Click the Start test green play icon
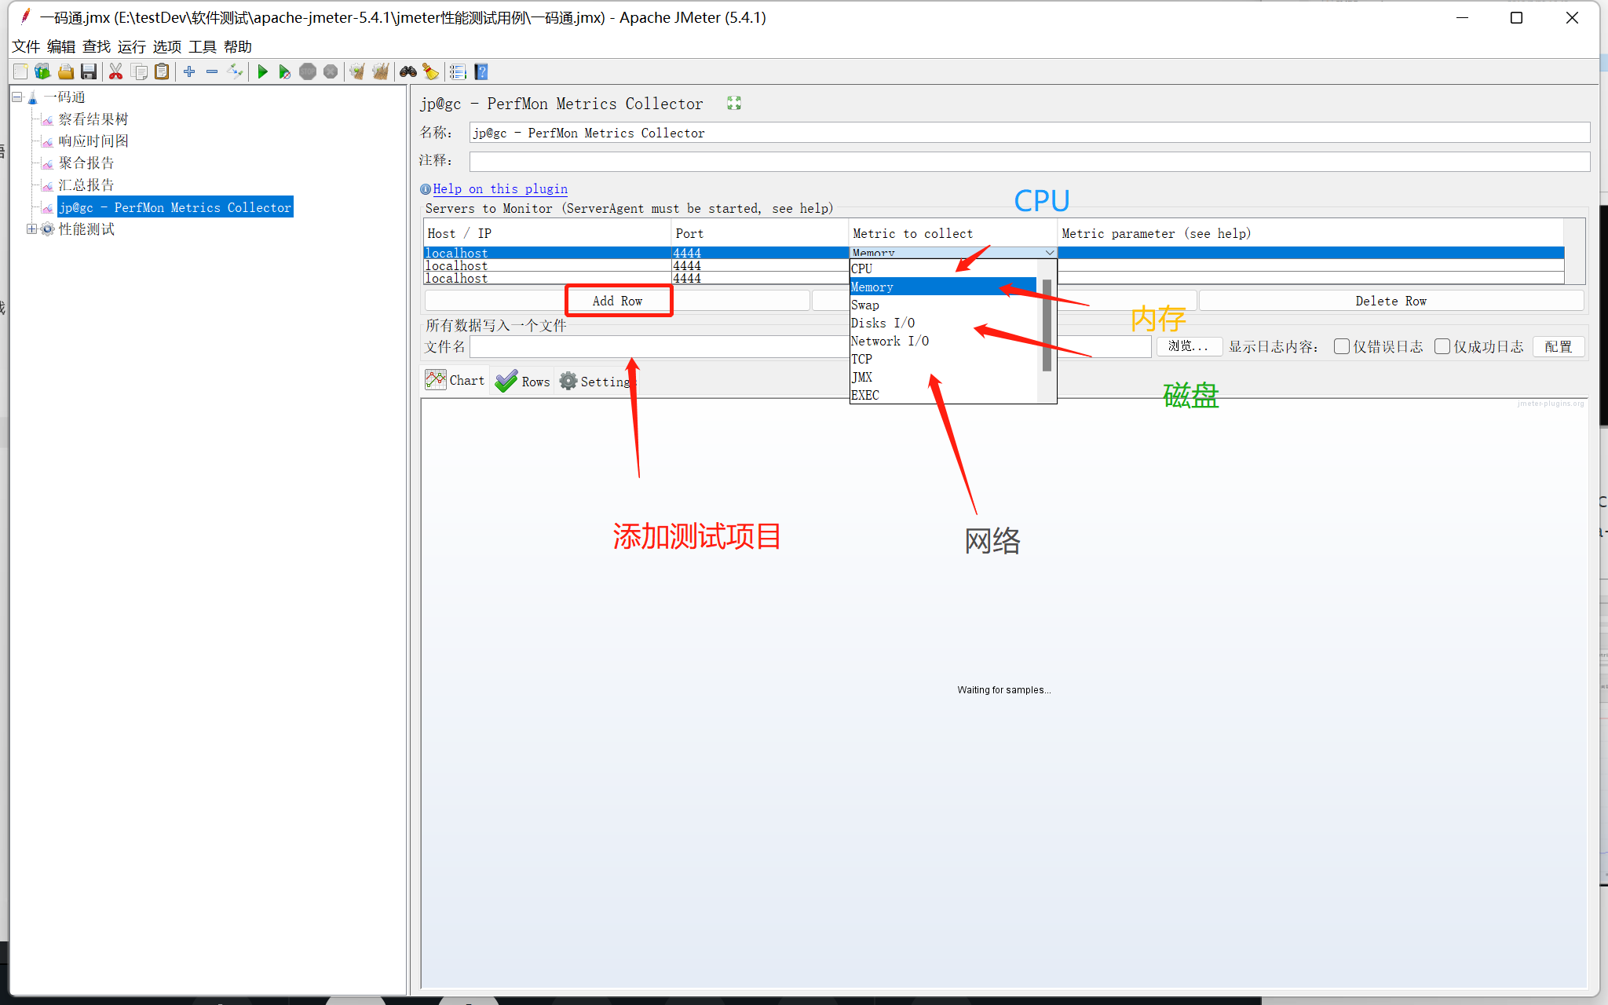The width and height of the screenshot is (1608, 1005). click(262, 72)
